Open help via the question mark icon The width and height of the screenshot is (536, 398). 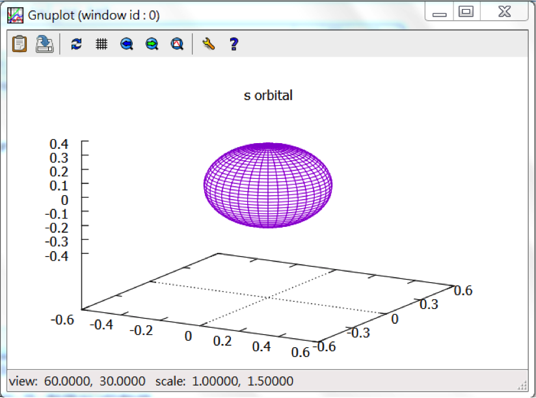(234, 44)
